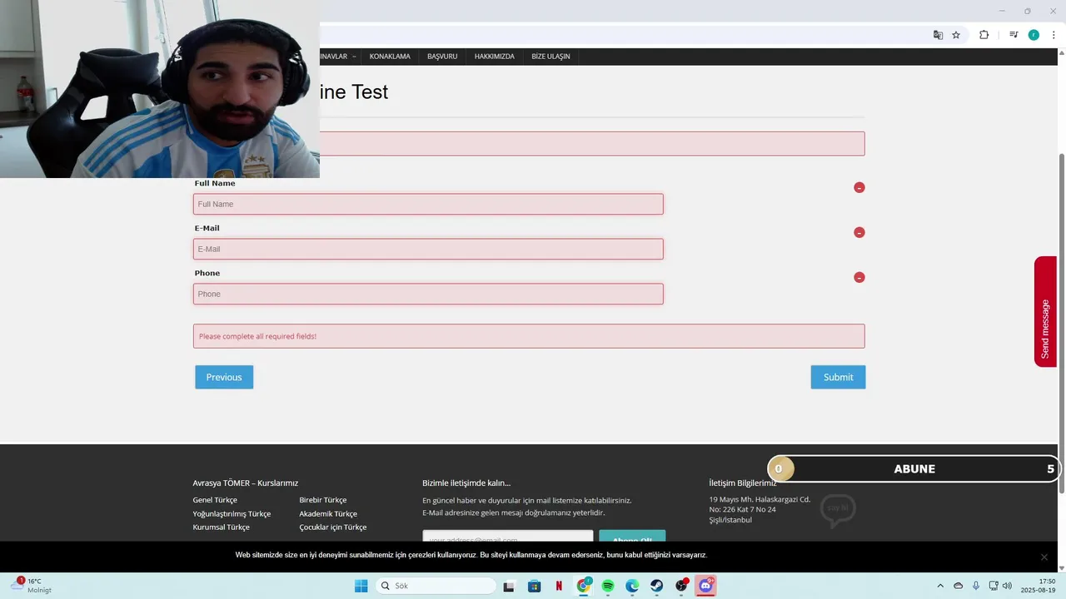Open the KONAKLAMA menu item

(390, 57)
